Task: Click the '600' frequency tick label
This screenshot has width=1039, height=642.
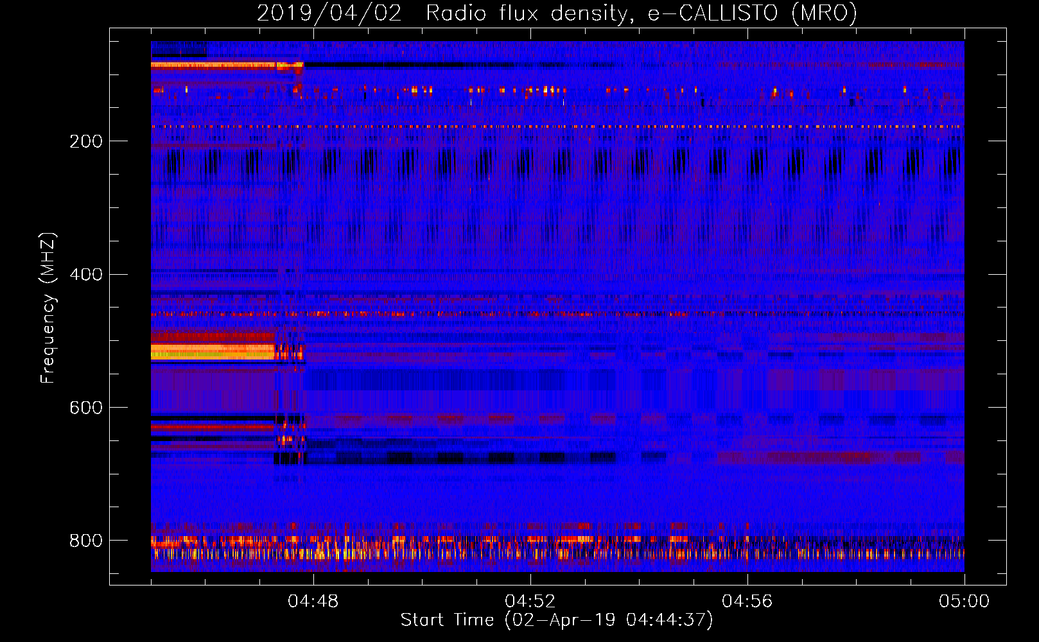Action: tap(86, 408)
